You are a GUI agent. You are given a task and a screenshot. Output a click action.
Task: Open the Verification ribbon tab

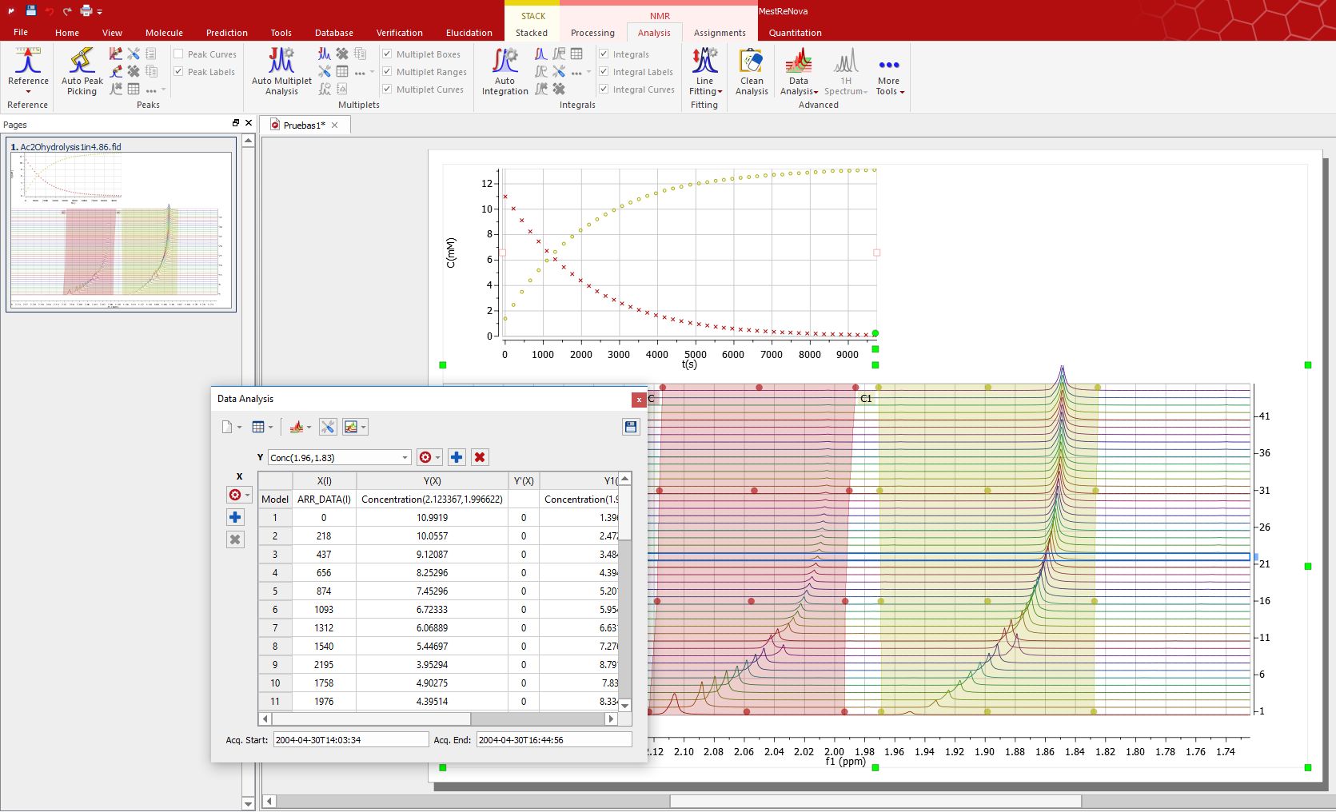pyautogui.click(x=400, y=33)
